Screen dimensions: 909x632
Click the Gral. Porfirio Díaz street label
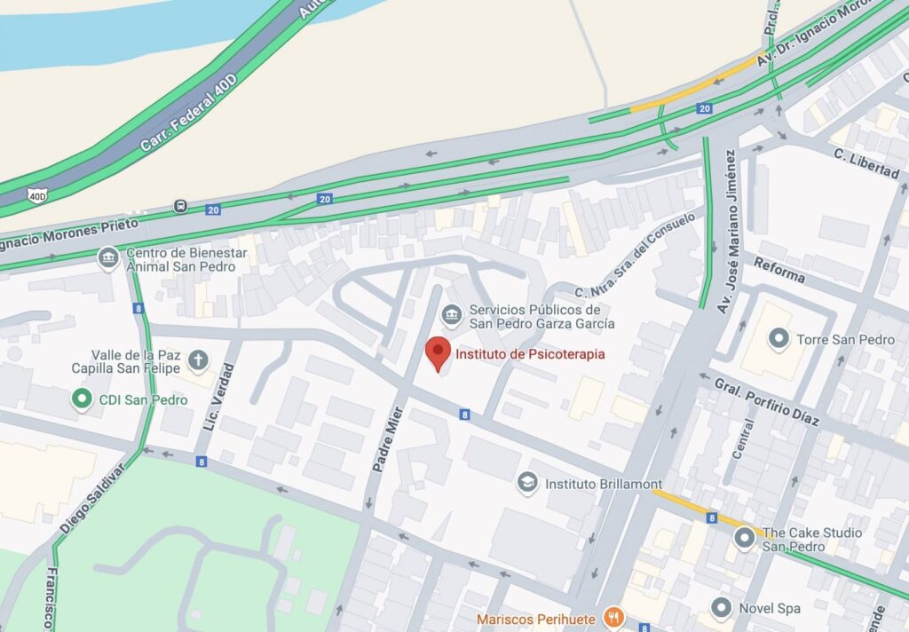(766, 402)
